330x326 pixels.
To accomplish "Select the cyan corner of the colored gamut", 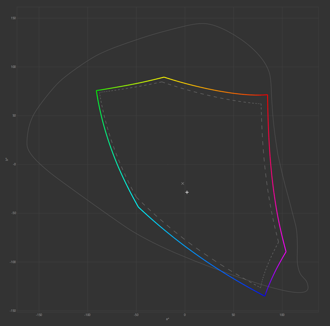I will coord(138,207).
